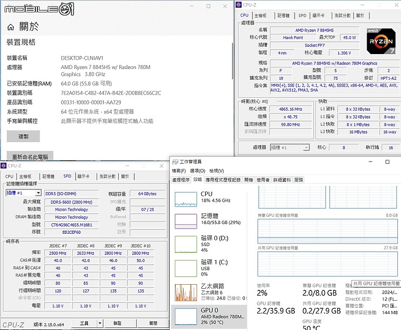The width and height of the screenshot is (401, 330).
Task: Click the Socket FP7 package field
Action: (315, 45)
